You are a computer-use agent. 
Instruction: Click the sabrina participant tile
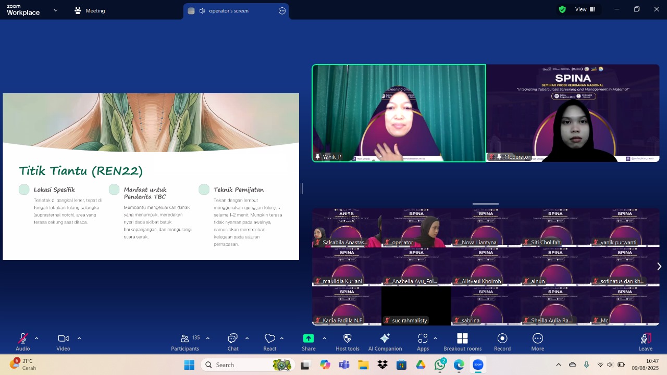click(486, 306)
